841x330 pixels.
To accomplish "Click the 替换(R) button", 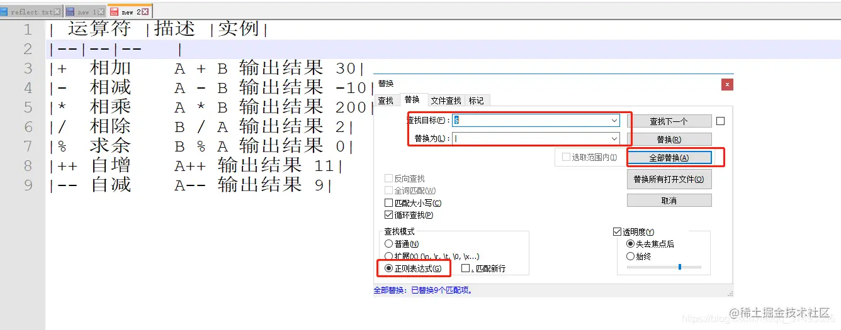I will click(x=669, y=140).
